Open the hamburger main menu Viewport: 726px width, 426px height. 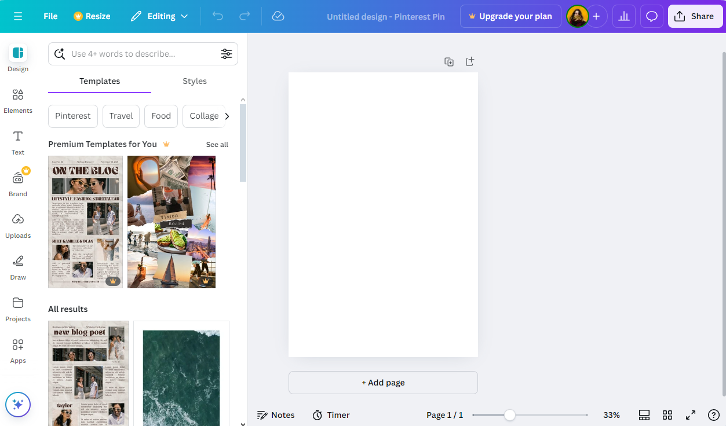18,16
